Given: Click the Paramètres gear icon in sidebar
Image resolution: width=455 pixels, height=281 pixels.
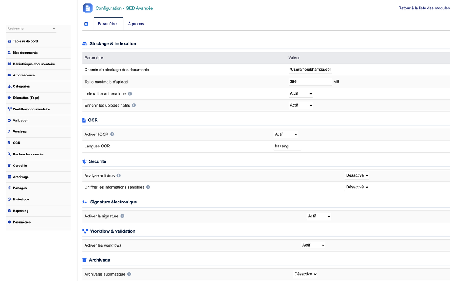Looking at the screenshot, I should [x=9, y=222].
